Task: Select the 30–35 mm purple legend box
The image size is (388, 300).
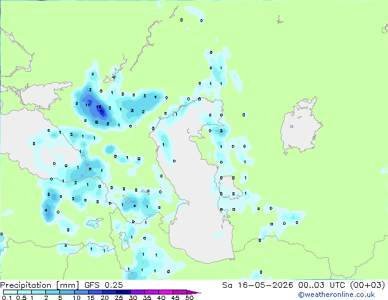Action: tap(137, 292)
